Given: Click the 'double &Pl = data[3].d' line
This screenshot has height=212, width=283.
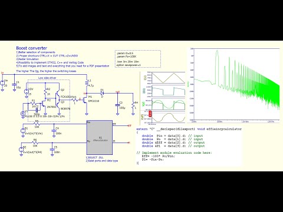Looking at the screenshot, I should (173, 146).
